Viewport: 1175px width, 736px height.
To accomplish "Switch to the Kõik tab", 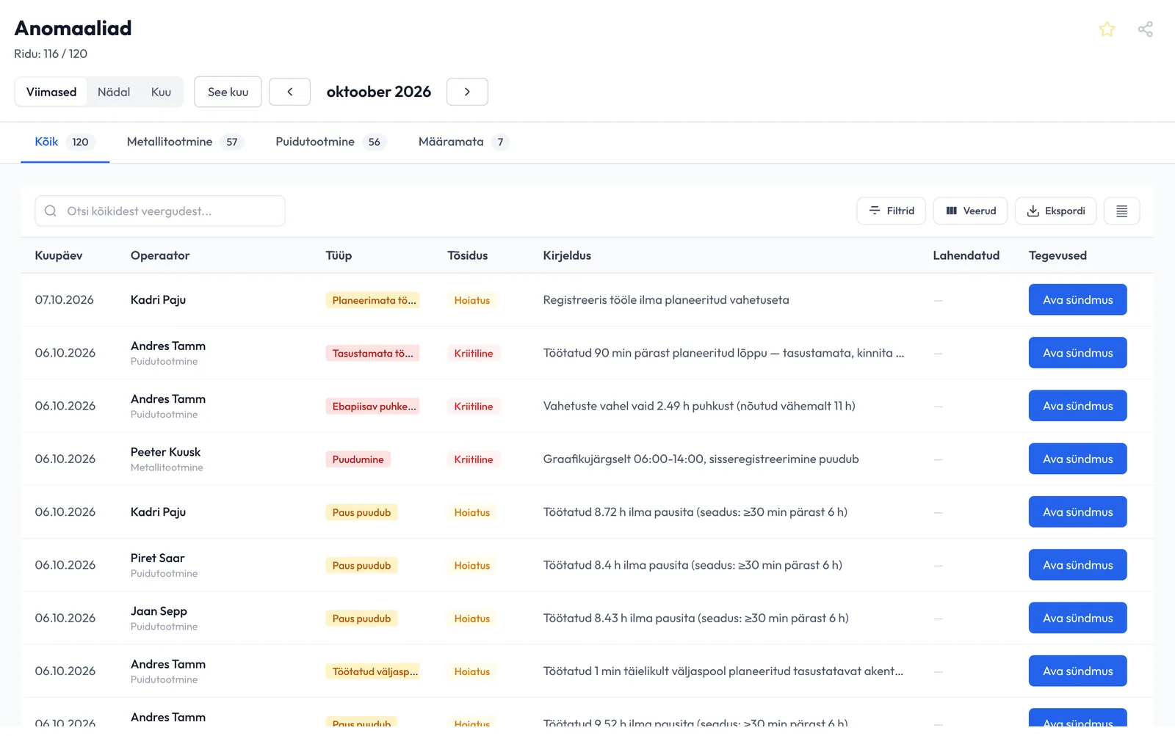I will (65, 142).
